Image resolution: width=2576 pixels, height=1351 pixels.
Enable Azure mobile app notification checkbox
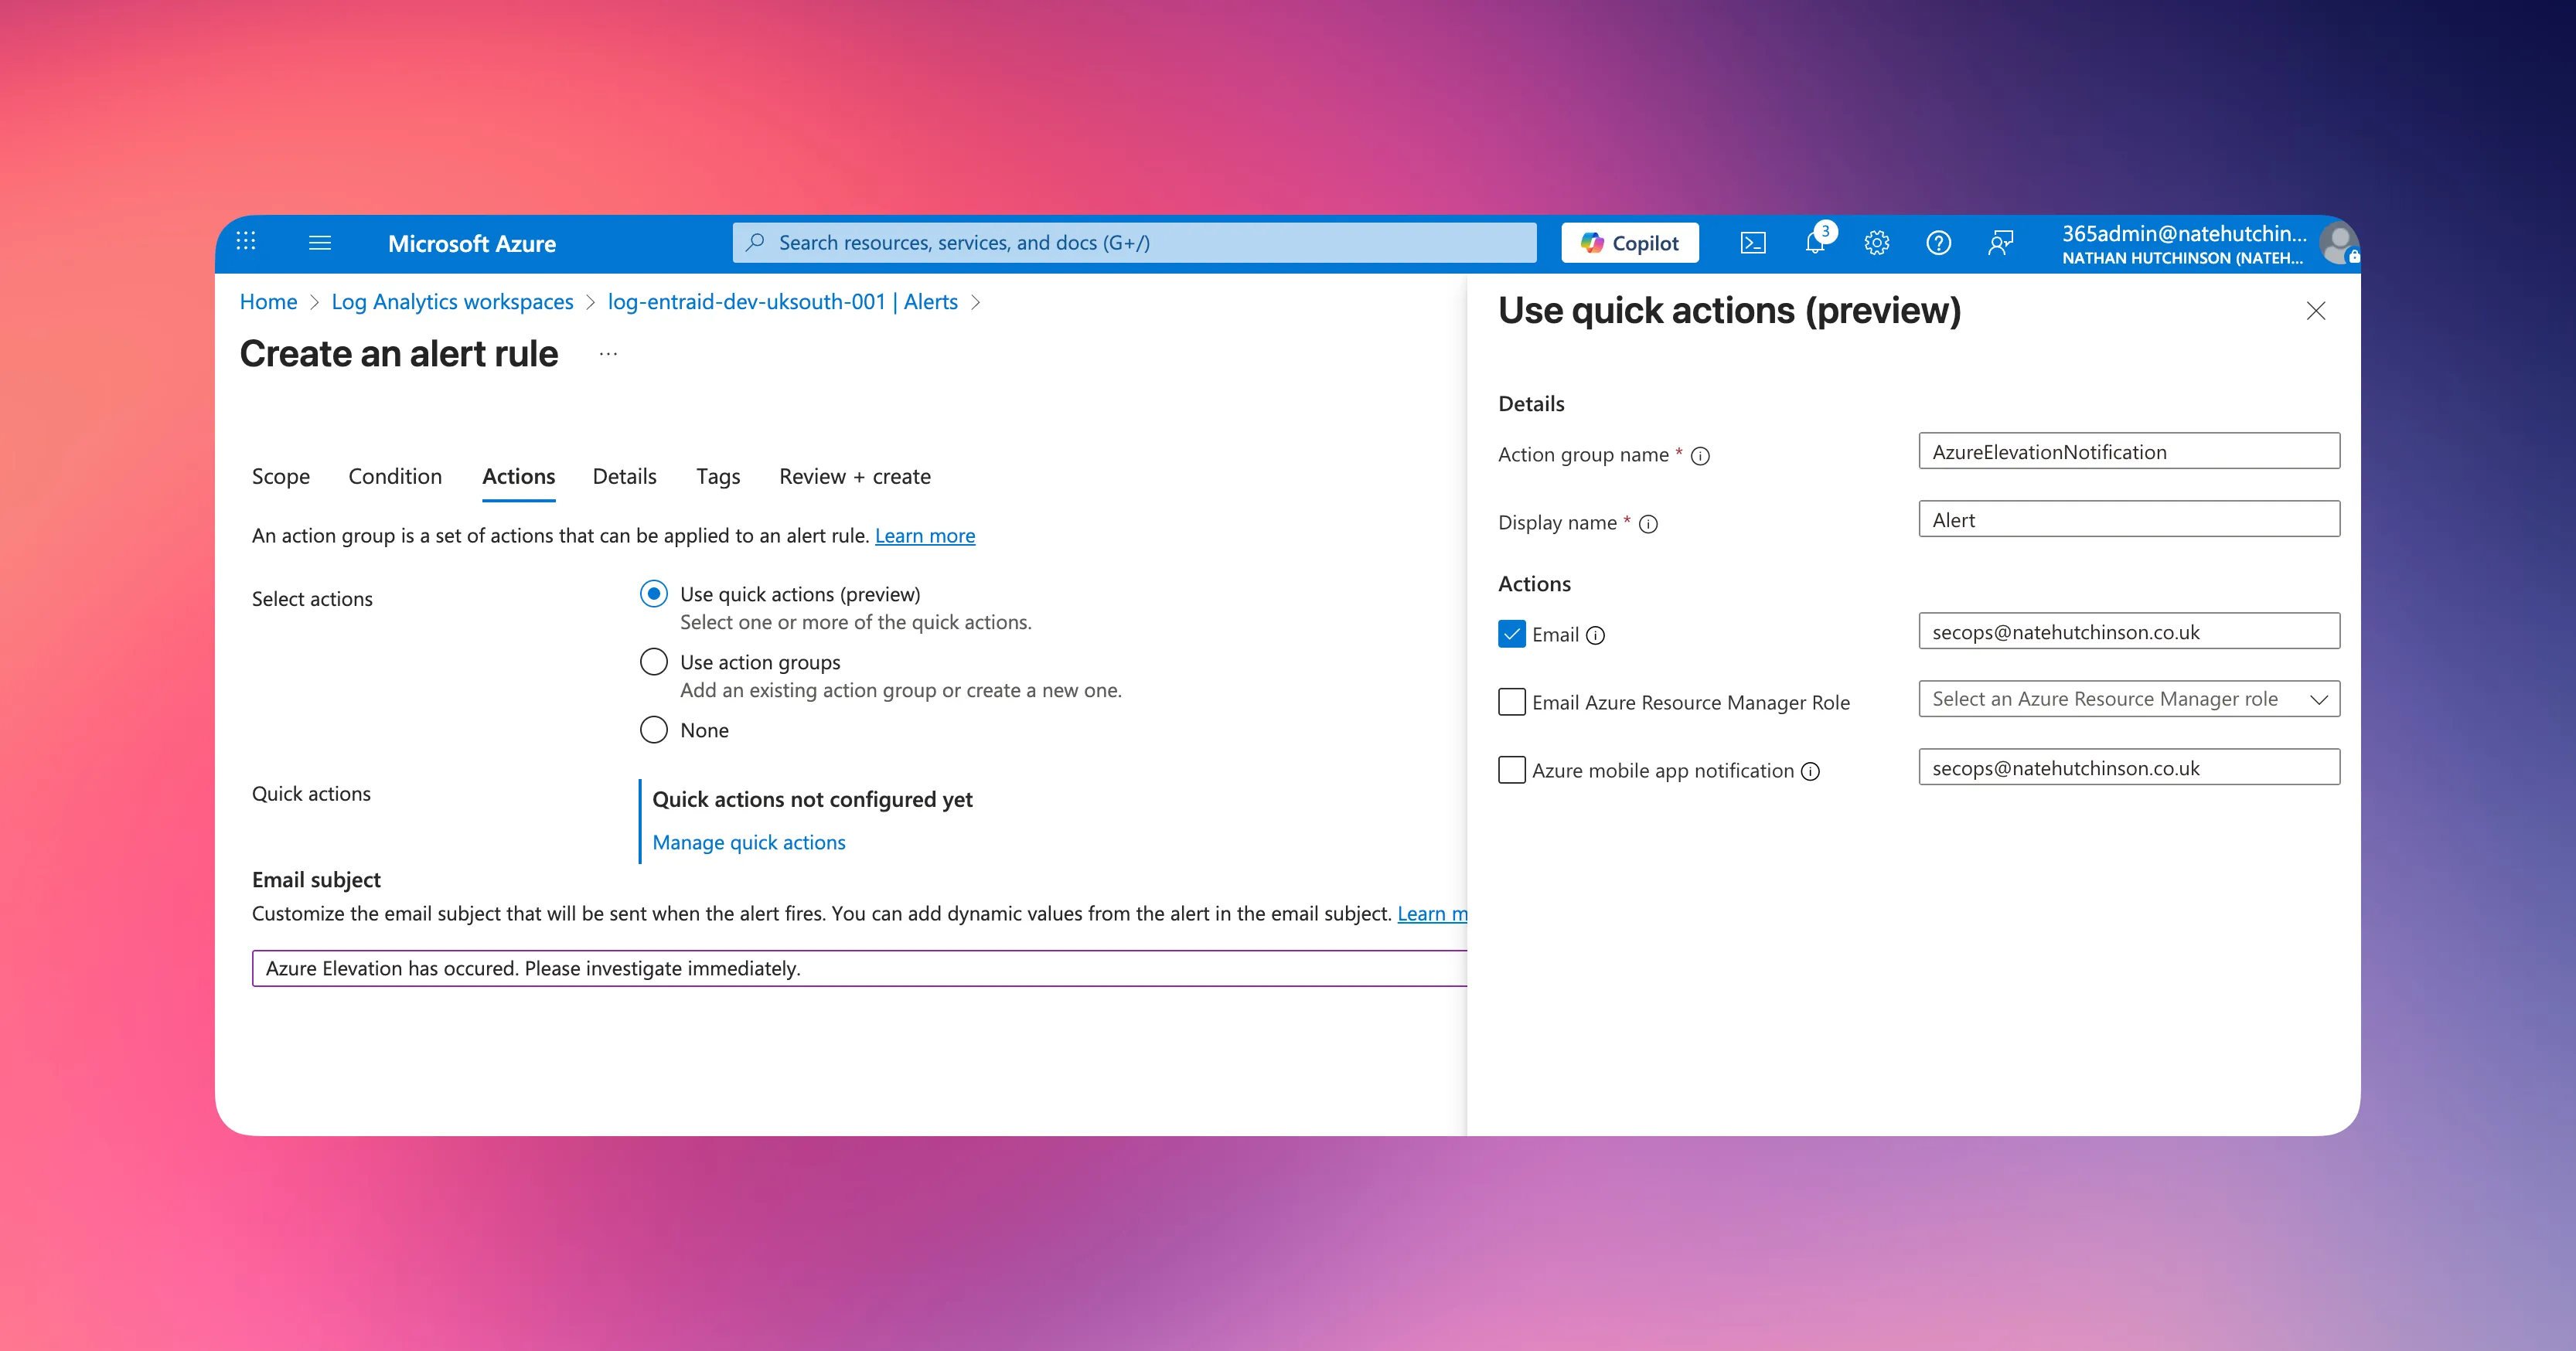(x=1512, y=770)
